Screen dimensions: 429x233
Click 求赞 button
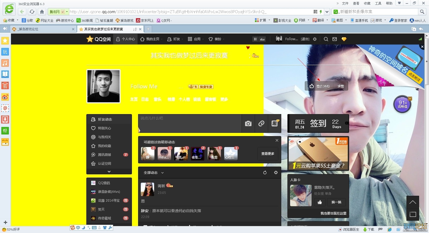[x=341, y=86]
